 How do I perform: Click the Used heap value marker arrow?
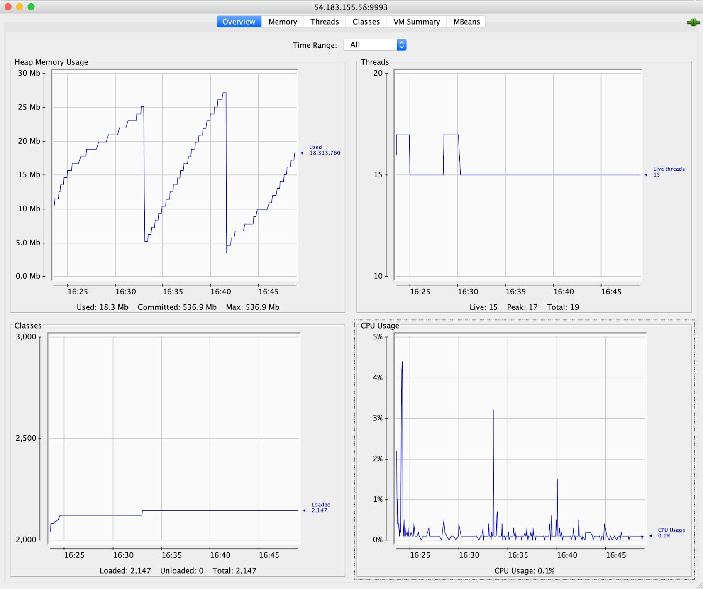pyautogui.click(x=302, y=153)
